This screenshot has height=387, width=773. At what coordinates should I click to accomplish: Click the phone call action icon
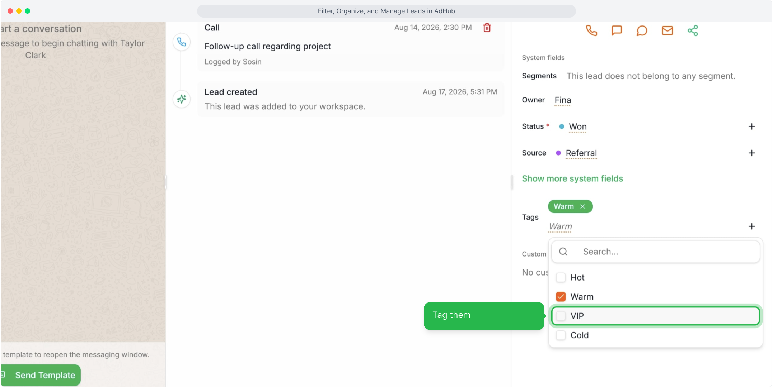591,30
